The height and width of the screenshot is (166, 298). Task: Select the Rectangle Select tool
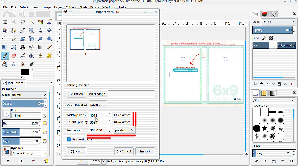coord(5,22)
